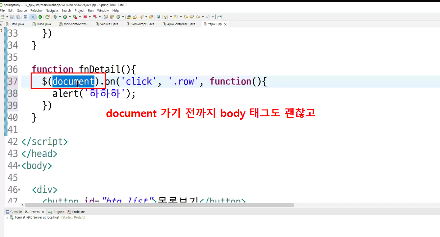Click the red Stop square icon
This screenshot has height=237, width=440.
[85, 17]
